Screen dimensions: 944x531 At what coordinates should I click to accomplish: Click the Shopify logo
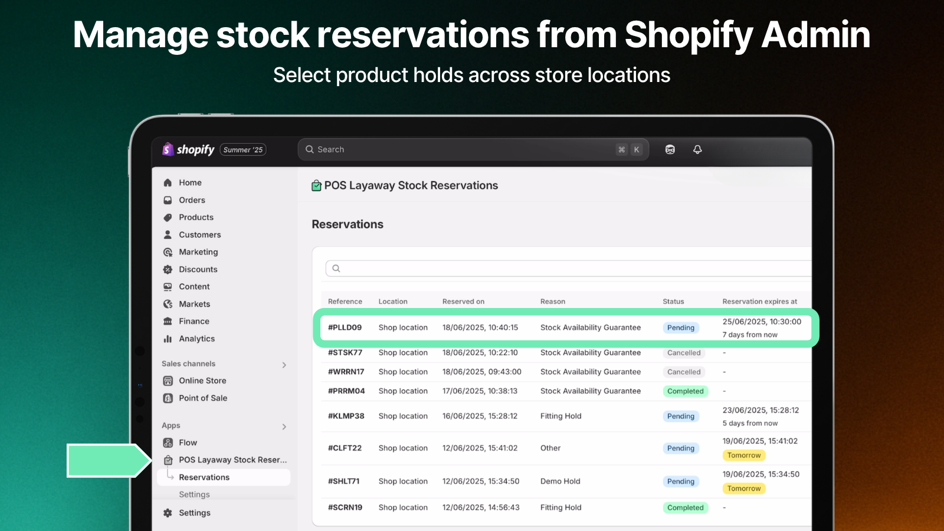click(188, 149)
